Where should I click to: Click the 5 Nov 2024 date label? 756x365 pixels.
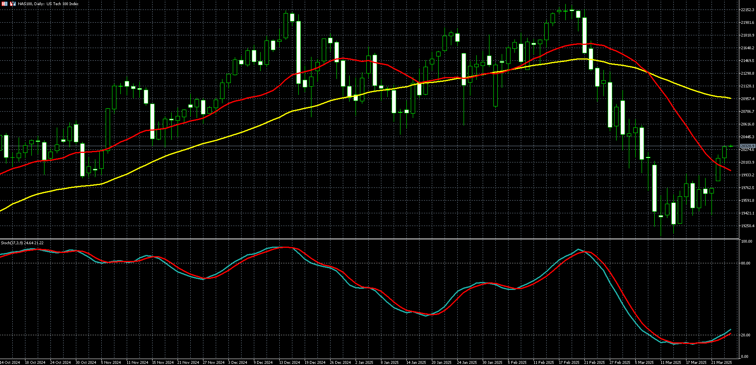coord(111,363)
